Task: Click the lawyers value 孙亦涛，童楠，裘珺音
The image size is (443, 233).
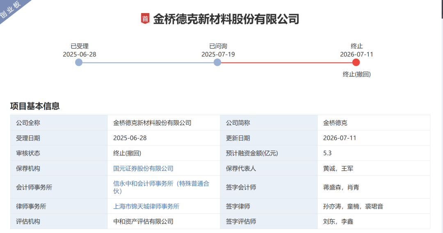Action: coord(353,206)
